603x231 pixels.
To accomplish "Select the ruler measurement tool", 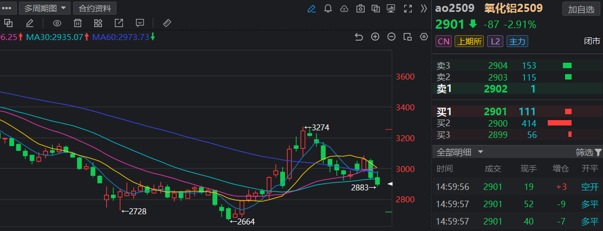I will [167, 23].
